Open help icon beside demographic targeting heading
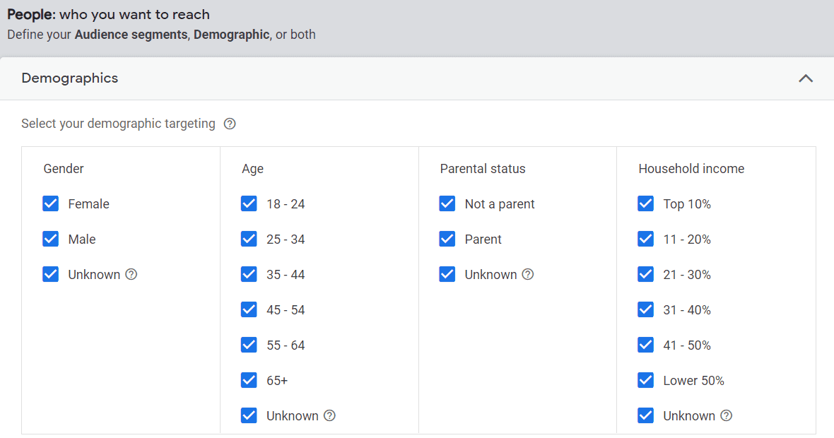The image size is (834, 438). [x=229, y=124]
